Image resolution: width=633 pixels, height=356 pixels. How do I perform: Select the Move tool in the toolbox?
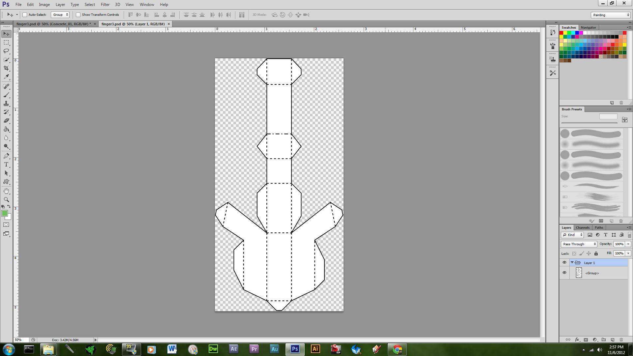point(6,34)
